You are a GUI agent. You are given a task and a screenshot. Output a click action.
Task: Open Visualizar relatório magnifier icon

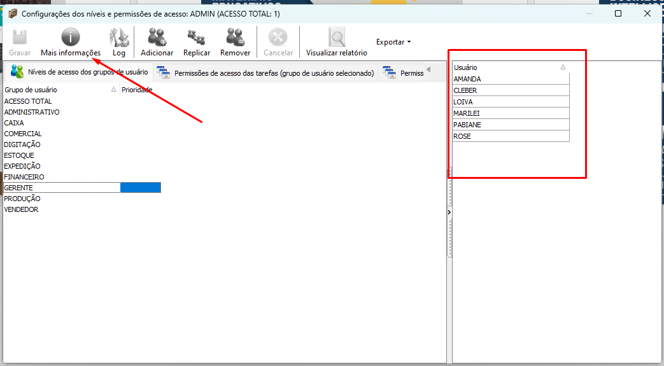coord(337,38)
